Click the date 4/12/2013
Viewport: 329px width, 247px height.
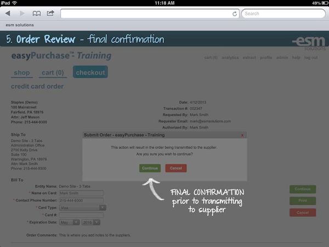(198, 102)
